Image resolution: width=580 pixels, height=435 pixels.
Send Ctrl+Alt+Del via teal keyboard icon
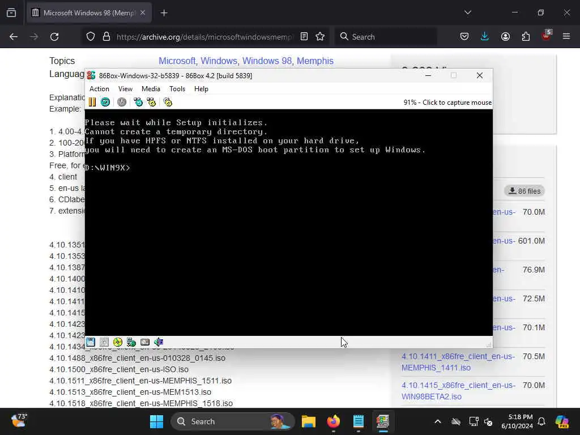pos(138,102)
